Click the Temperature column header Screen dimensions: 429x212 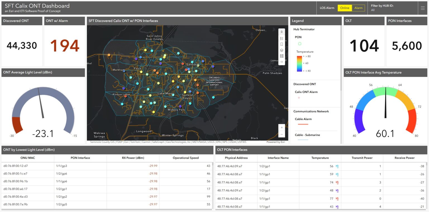[x=320, y=158]
